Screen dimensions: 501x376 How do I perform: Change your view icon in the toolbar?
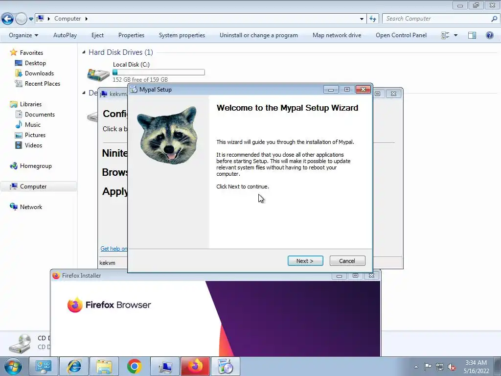445,35
